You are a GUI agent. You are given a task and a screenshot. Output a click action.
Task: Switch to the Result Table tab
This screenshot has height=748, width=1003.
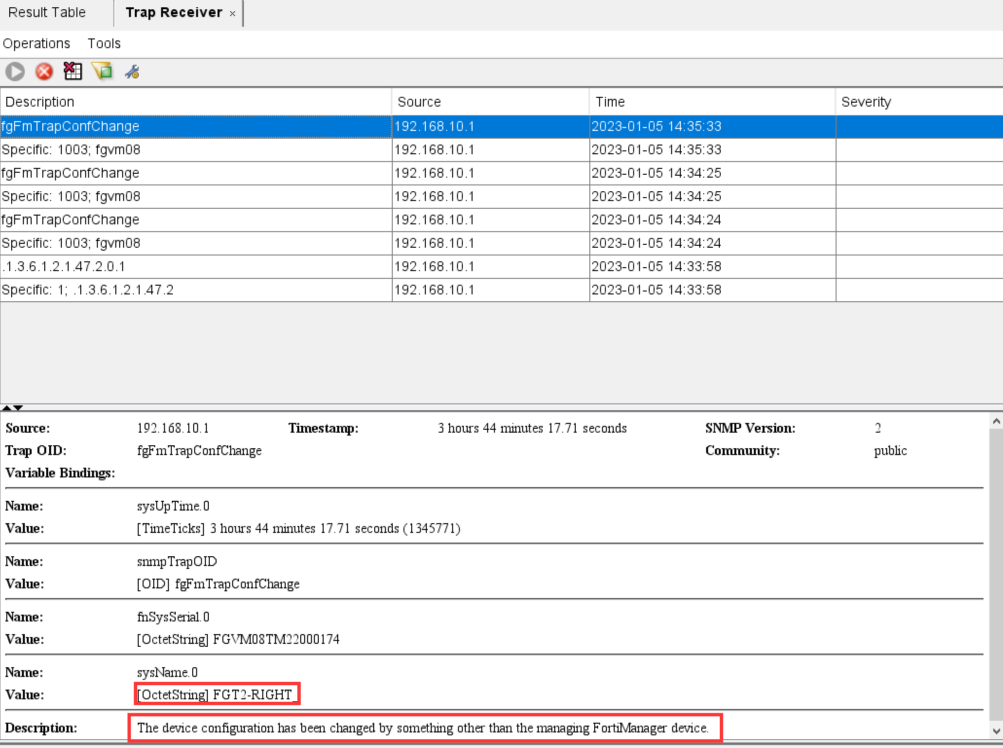(47, 12)
